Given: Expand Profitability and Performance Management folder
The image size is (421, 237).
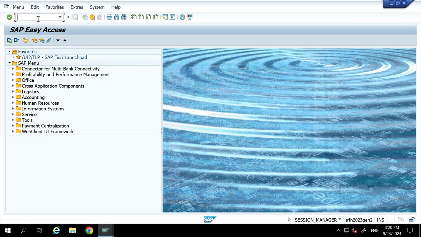Looking at the screenshot, I should click(x=13, y=74).
